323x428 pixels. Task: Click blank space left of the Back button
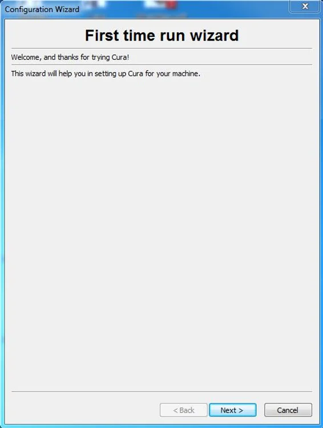click(x=84, y=410)
